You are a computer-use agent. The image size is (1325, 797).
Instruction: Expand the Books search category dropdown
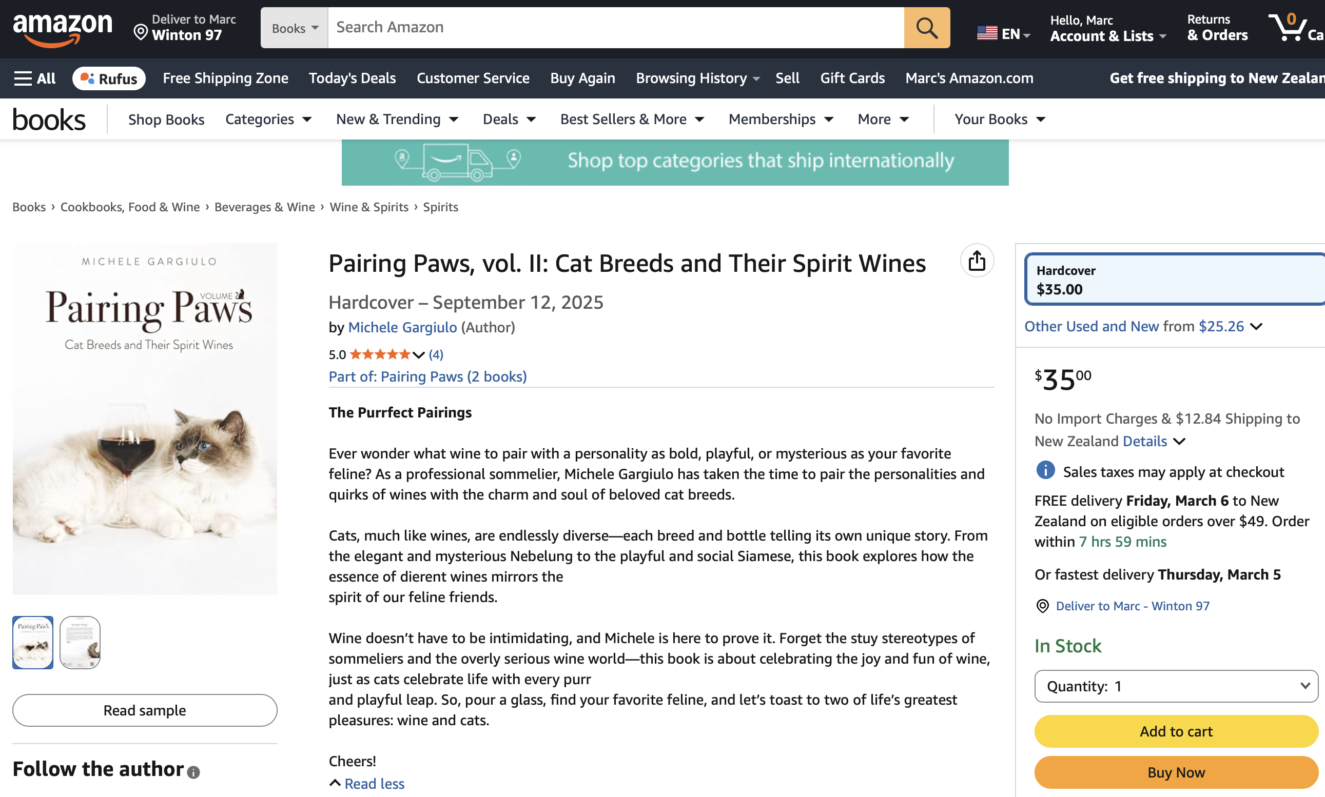(295, 28)
